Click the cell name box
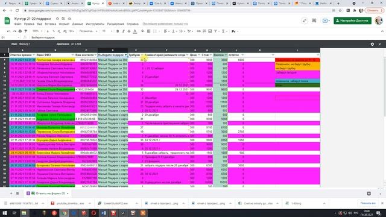 (10, 37)
